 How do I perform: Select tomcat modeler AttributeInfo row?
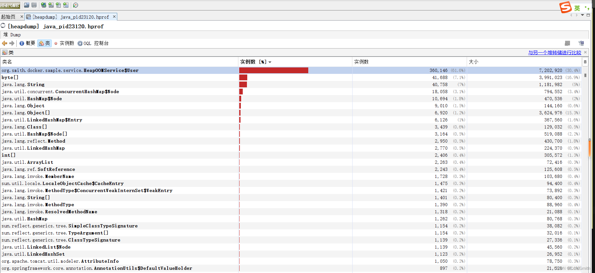tap(291, 261)
